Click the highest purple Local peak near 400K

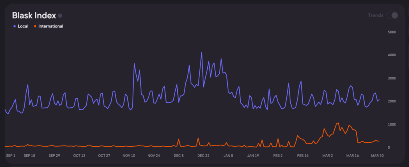[201, 52]
